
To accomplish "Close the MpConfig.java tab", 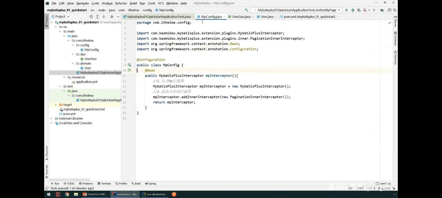I will [225, 16].
